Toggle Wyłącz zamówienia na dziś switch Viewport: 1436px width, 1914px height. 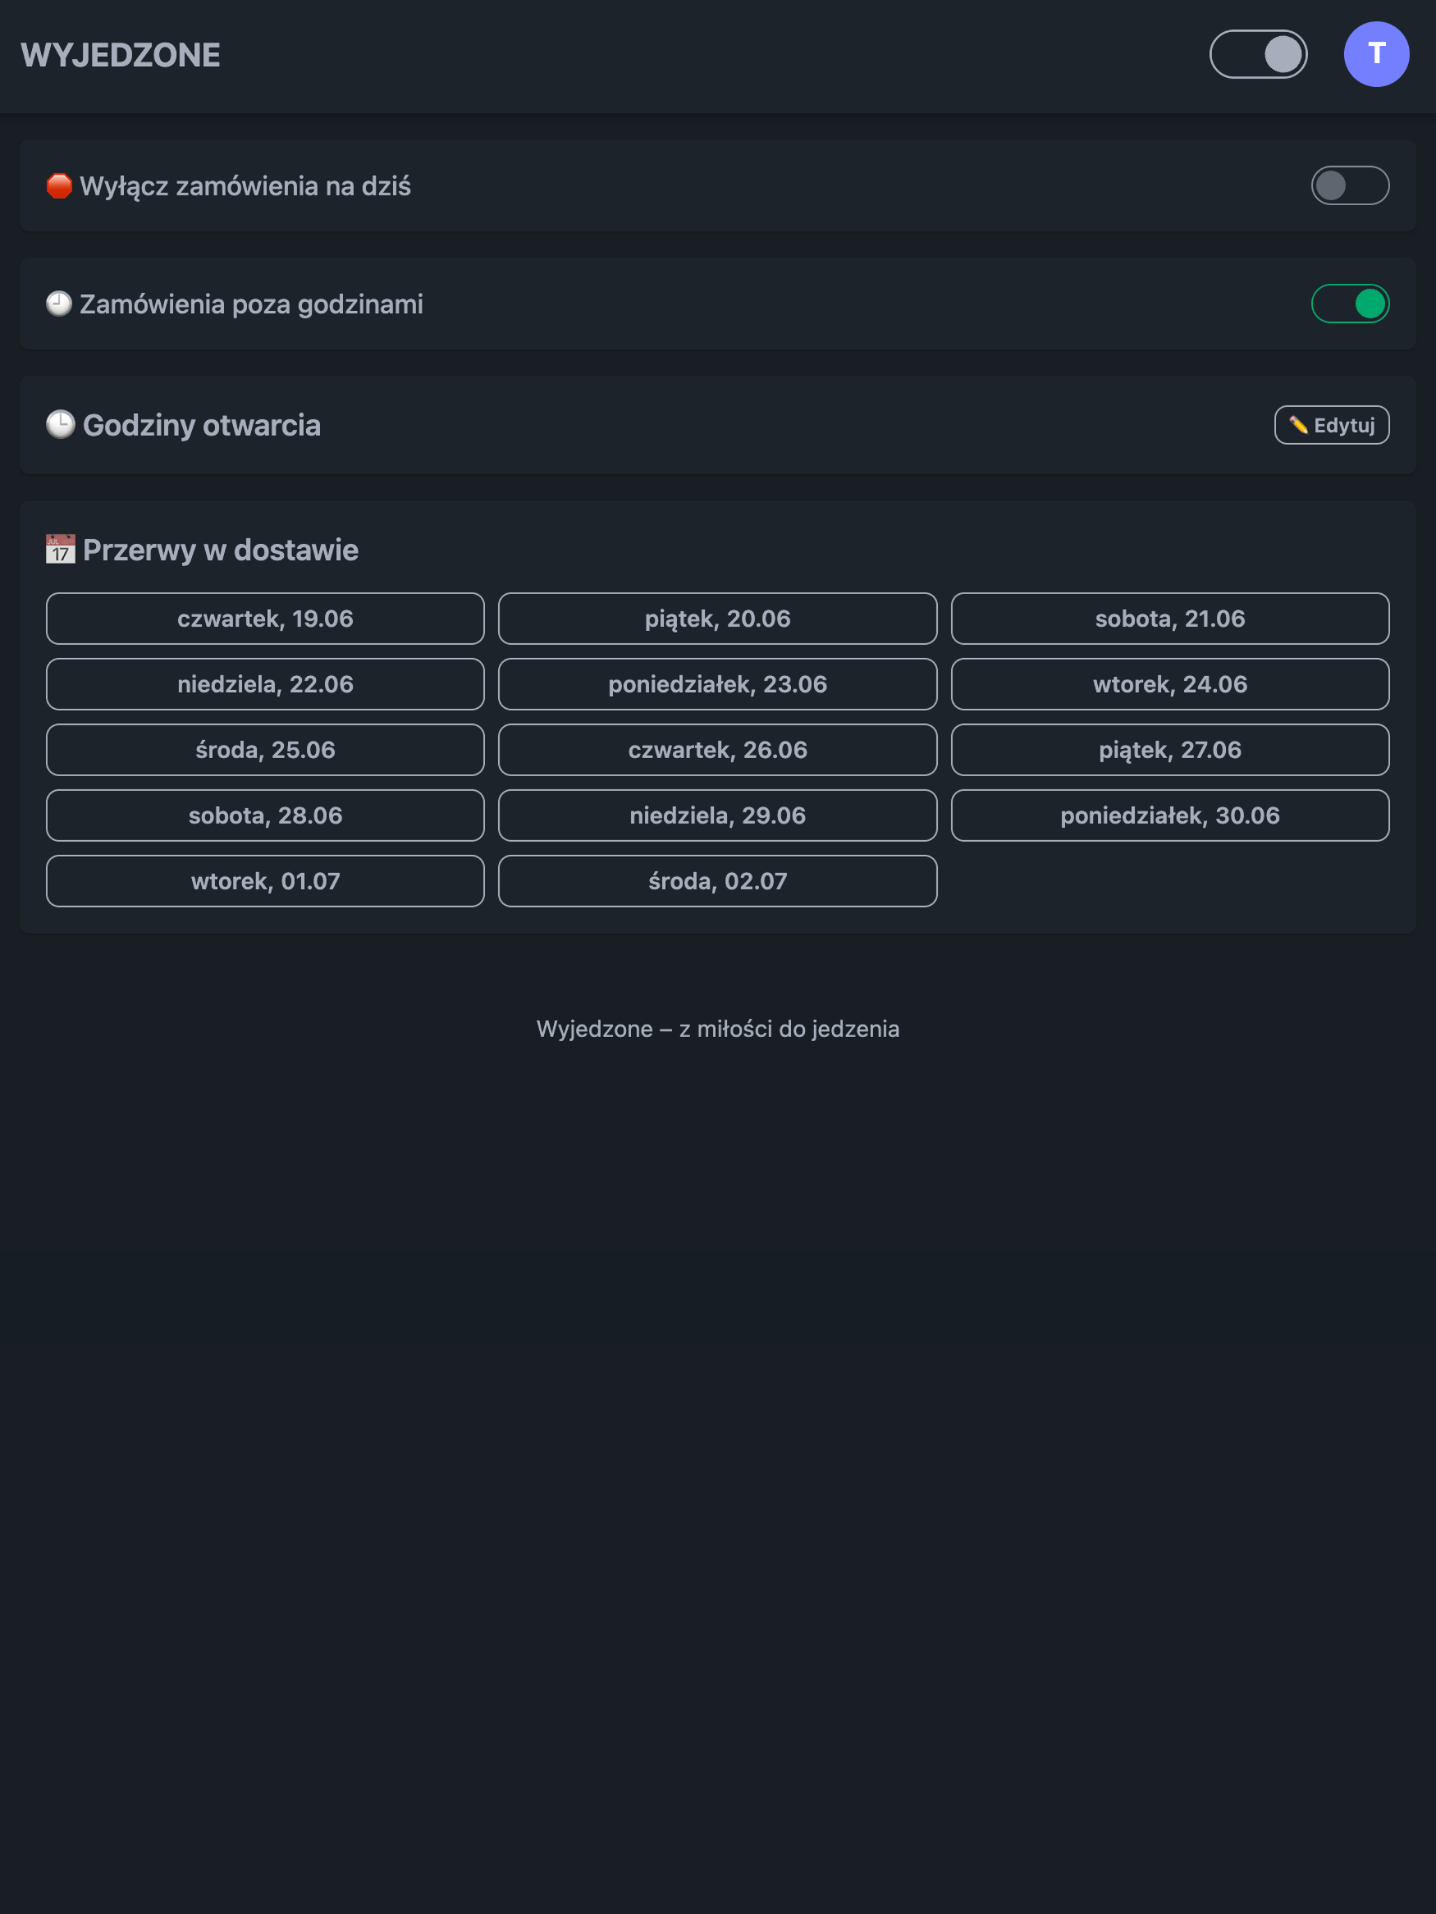pyautogui.click(x=1350, y=185)
